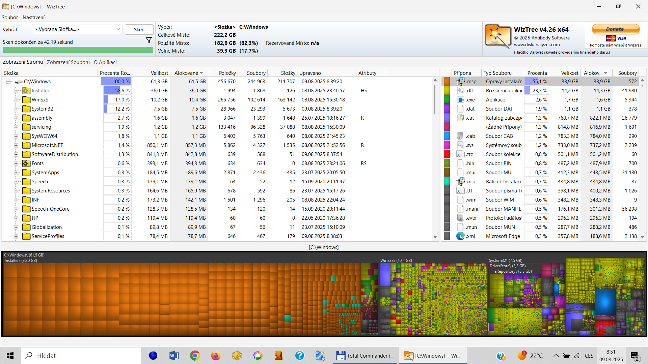
Task: Click the .xml Microsoft Edge icon
Action: pyautogui.click(x=460, y=236)
